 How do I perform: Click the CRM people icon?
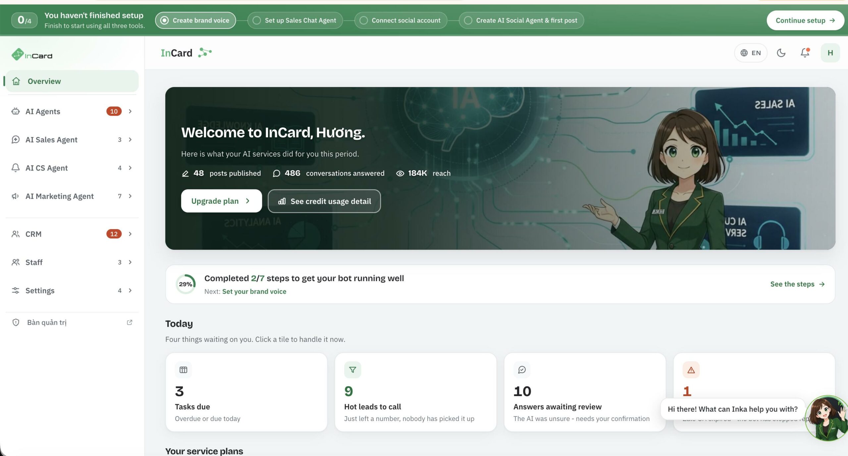pos(15,234)
